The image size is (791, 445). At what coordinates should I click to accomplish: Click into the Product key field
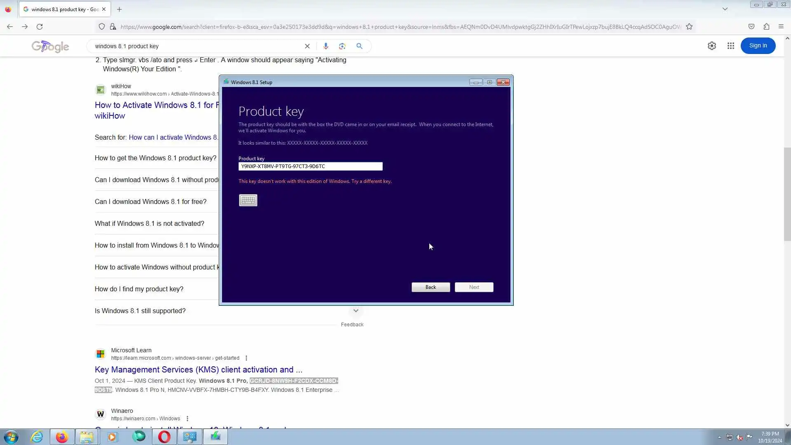coord(310,166)
